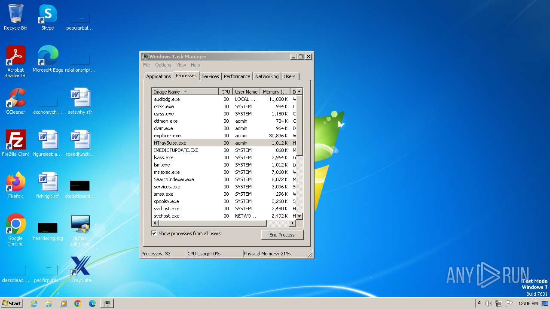
Task: Open the File menu
Action: [x=147, y=65]
